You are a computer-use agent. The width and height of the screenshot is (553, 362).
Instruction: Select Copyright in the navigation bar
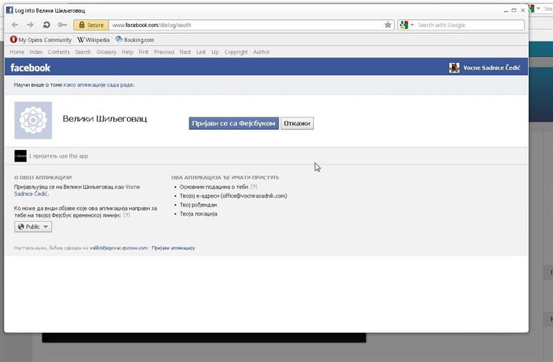coord(236,52)
